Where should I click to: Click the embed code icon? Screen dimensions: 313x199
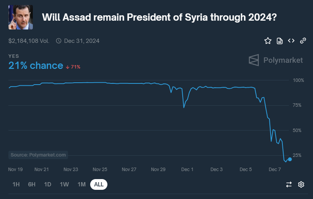291,41
